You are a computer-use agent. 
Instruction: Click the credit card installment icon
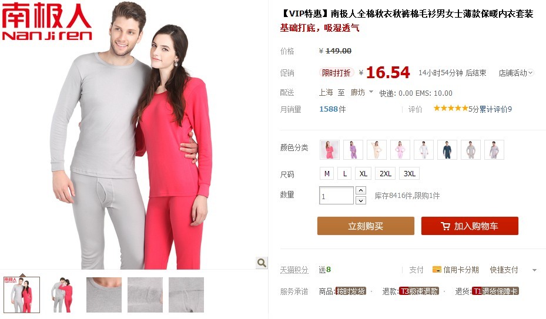coord(437,269)
